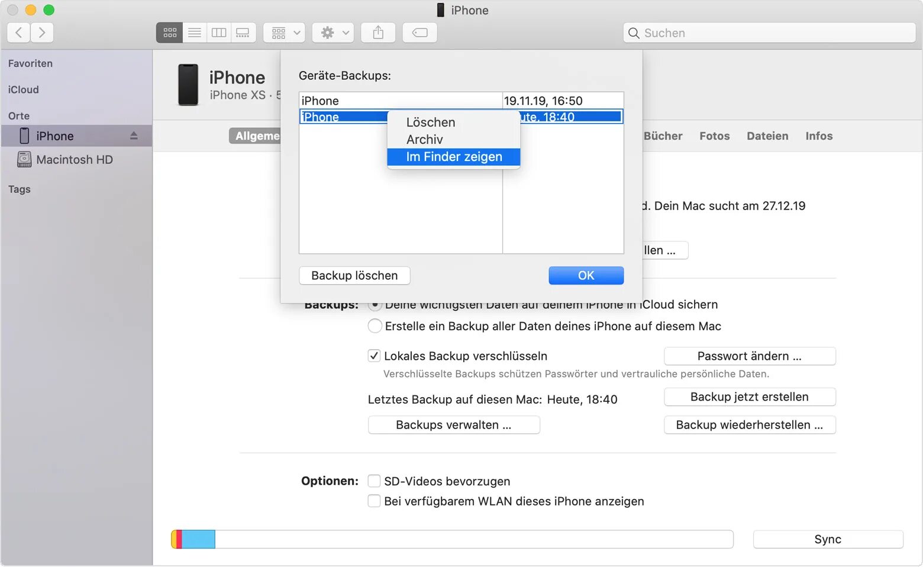Click the Sync button
This screenshot has height=567, width=923.
pyautogui.click(x=828, y=539)
